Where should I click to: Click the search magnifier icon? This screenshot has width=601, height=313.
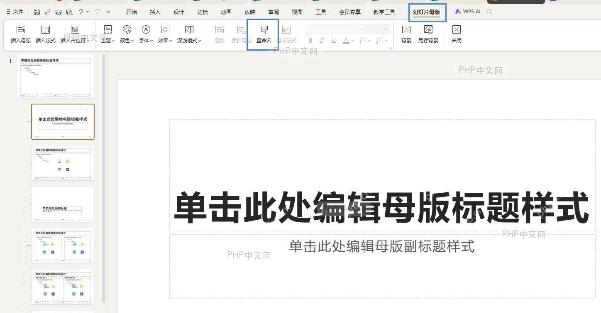click(489, 12)
